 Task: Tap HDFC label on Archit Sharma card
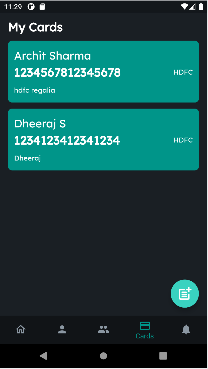point(183,72)
